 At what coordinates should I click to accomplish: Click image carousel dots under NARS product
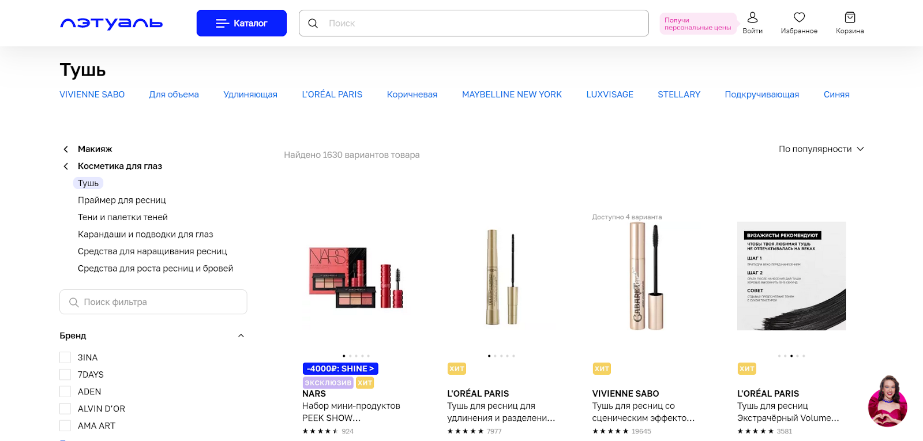pyautogui.click(x=356, y=356)
